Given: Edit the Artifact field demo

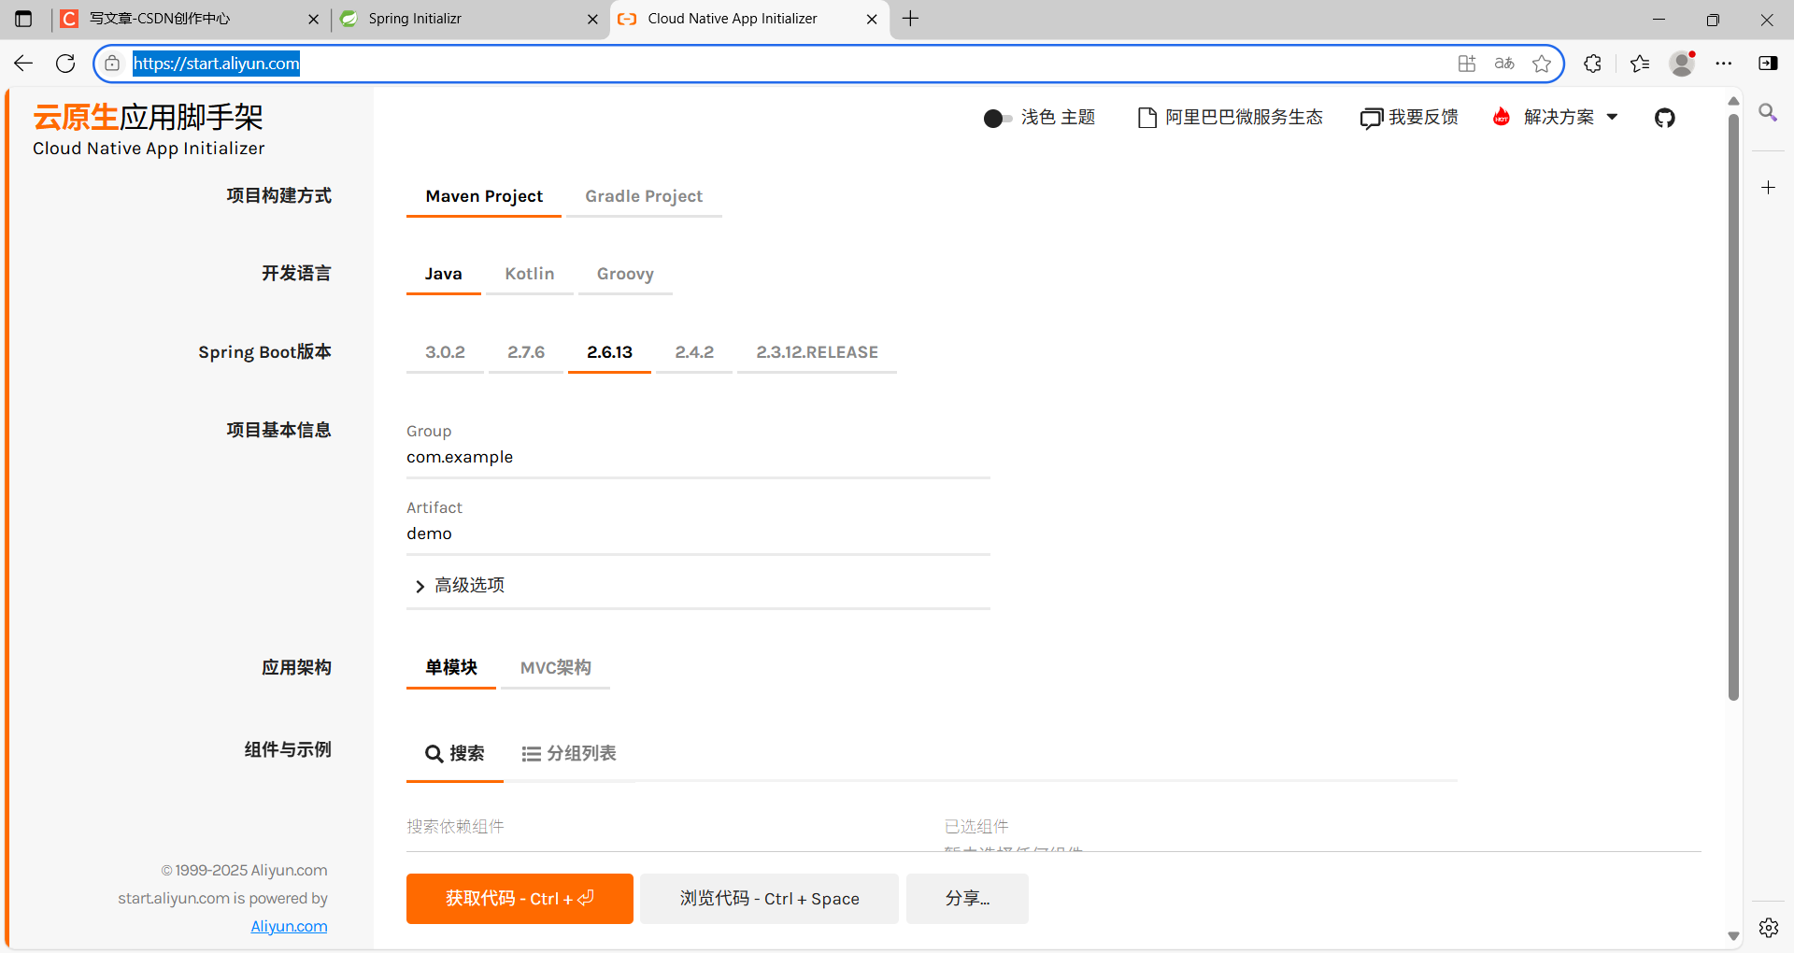Looking at the screenshot, I should click(698, 533).
